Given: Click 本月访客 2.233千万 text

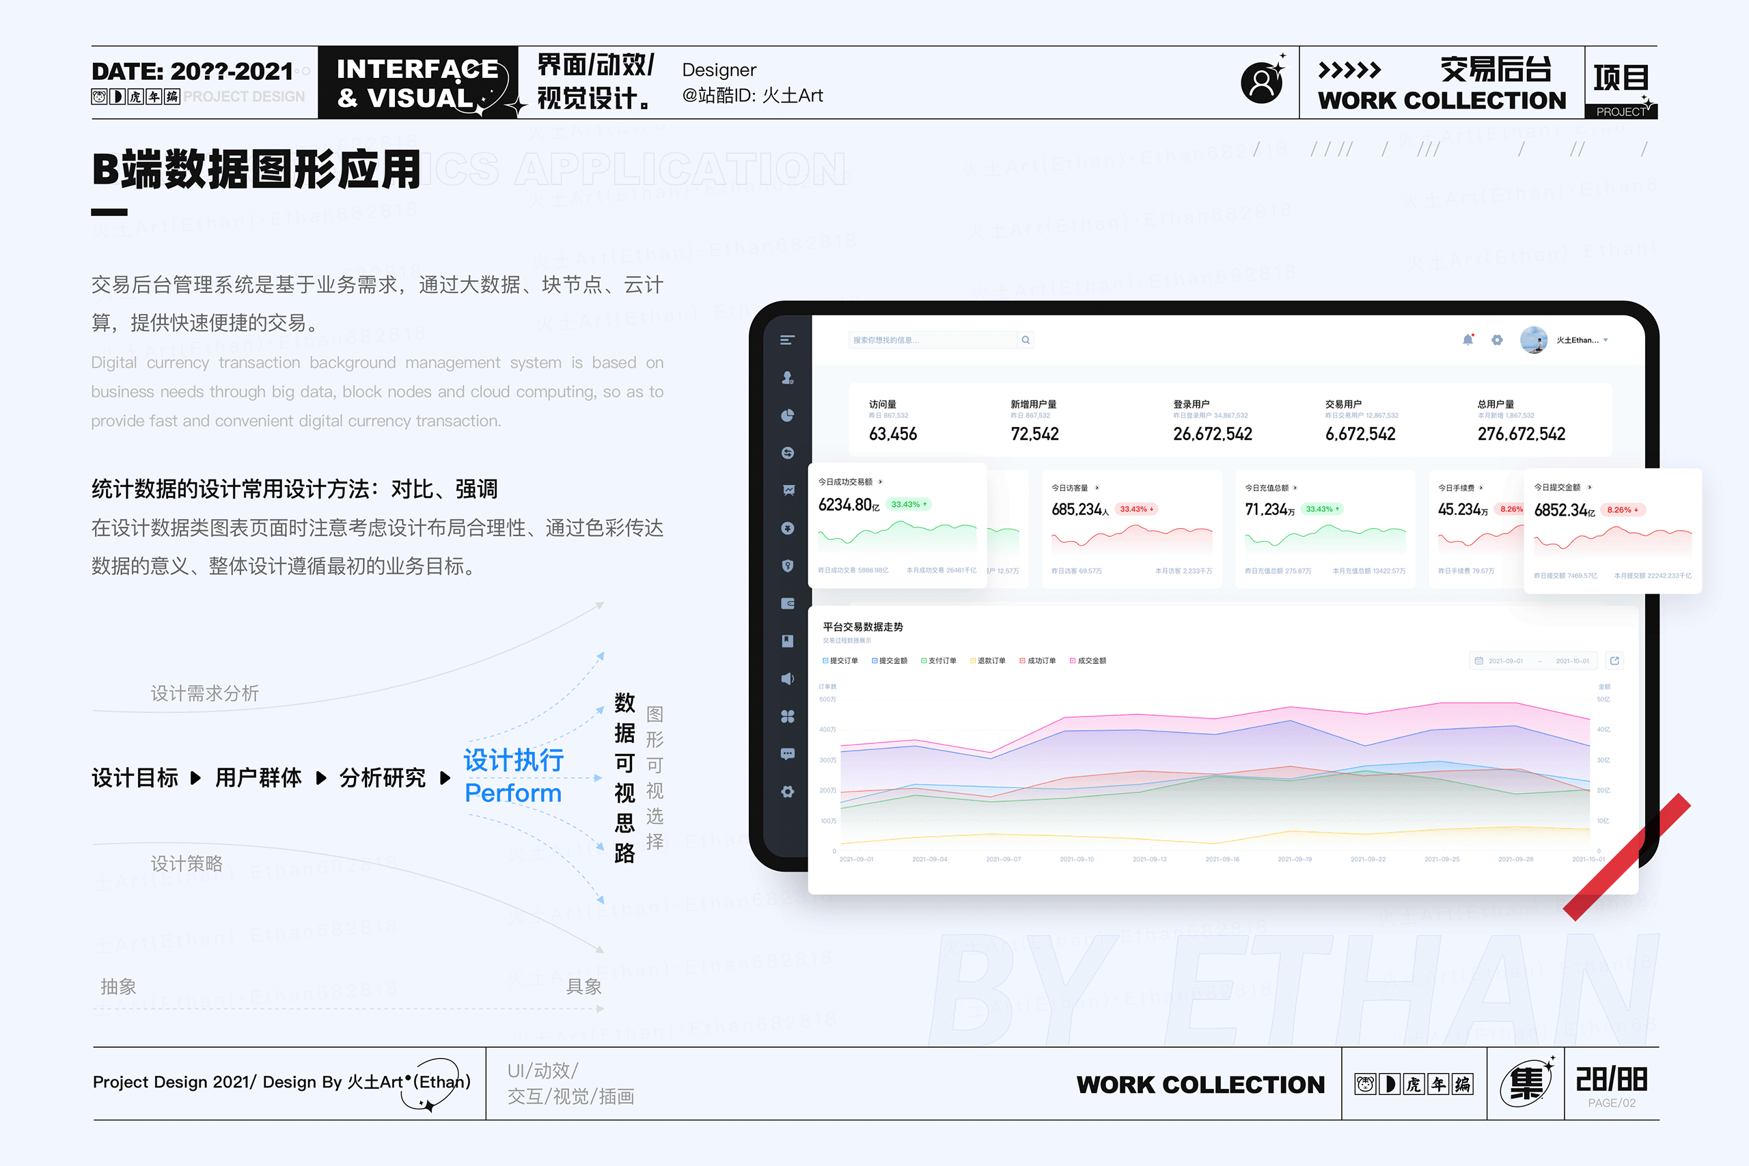Looking at the screenshot, I should pos(1183,571).
